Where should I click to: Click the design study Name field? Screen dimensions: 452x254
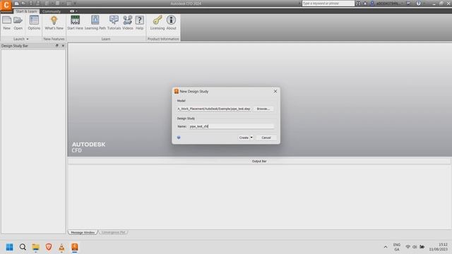pyautogui.click(x=231, y=126)
